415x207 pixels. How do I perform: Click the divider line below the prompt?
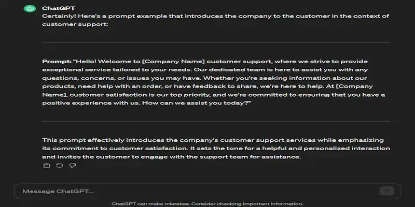(216, 121)
